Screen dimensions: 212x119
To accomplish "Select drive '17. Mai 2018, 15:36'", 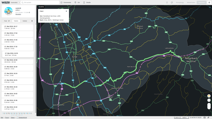I will click(18, 101).
